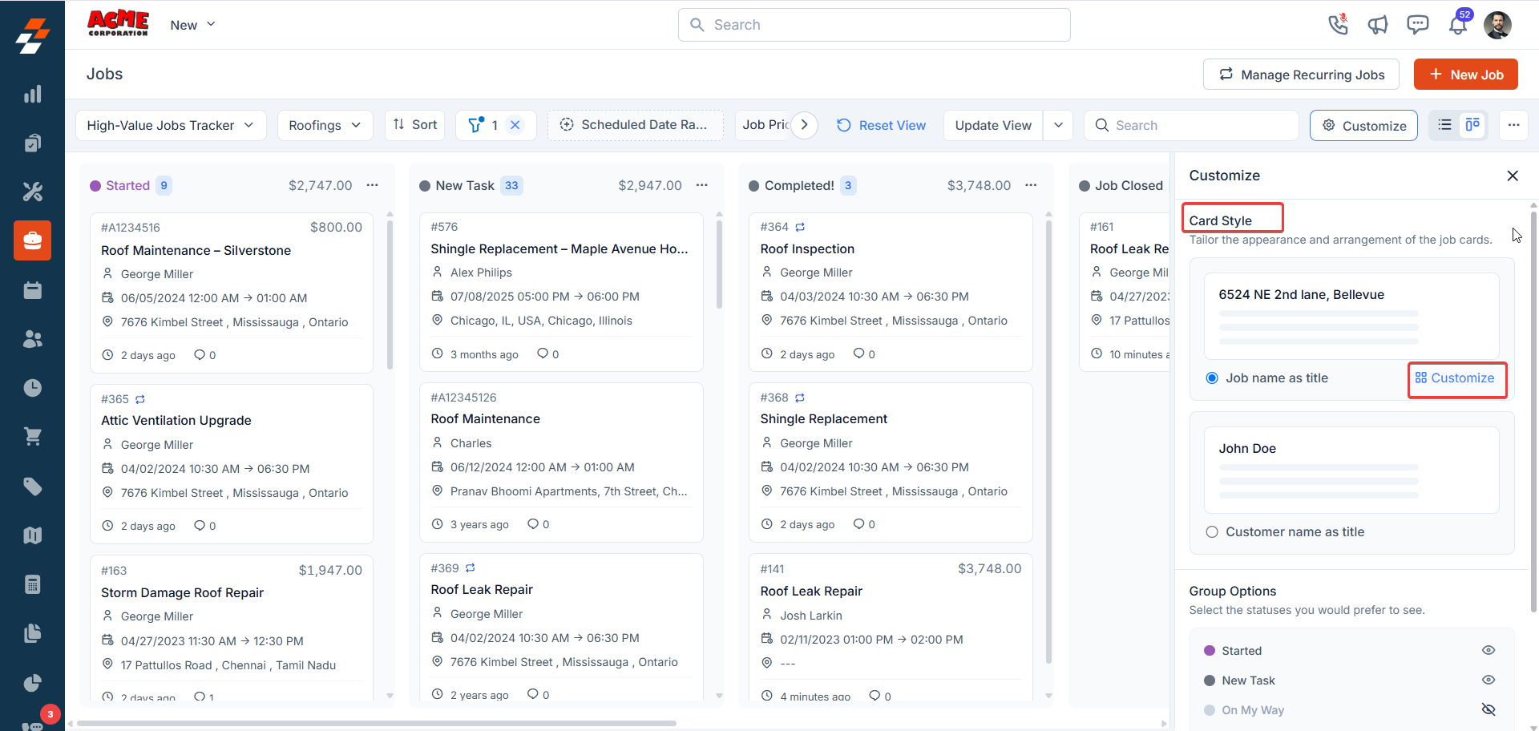Open Started column options ellipsis
This screenshot has height=731, width=1539.
click(372, 185)
